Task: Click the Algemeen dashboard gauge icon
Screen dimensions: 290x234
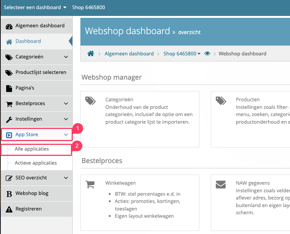Action: [x=9, y=26]
